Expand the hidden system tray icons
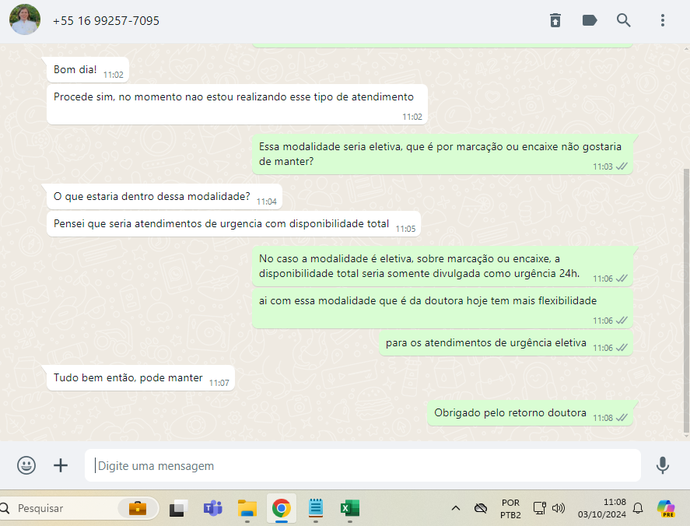Viewport: 690px width, 526px height. [x=455, y=508]
